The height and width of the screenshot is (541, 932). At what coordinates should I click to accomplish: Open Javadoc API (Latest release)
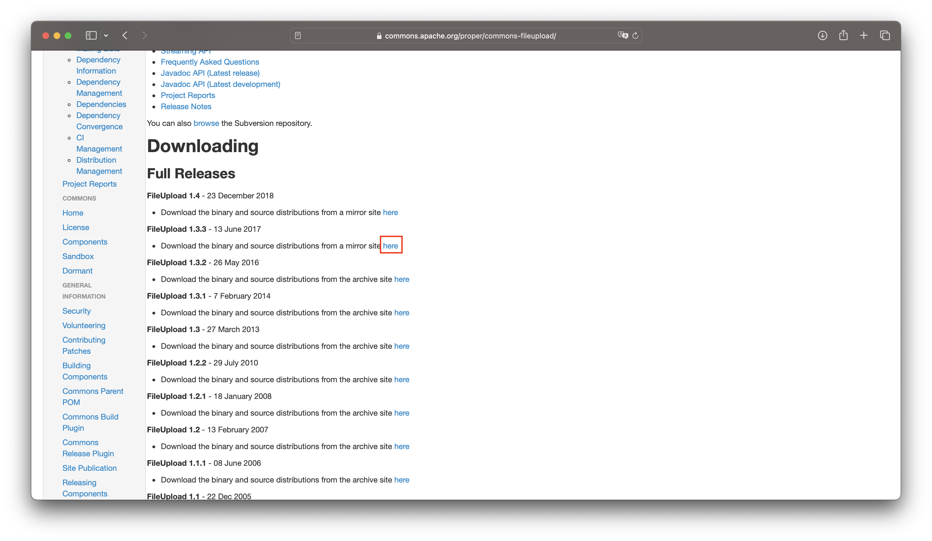(x=210, y=73)
